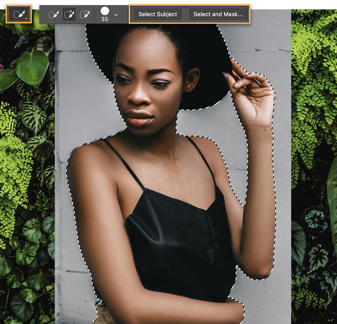Choose the New Selection brush mode
Image resolution: width=337 pixels, height=324 pixels.
point(54,14)
